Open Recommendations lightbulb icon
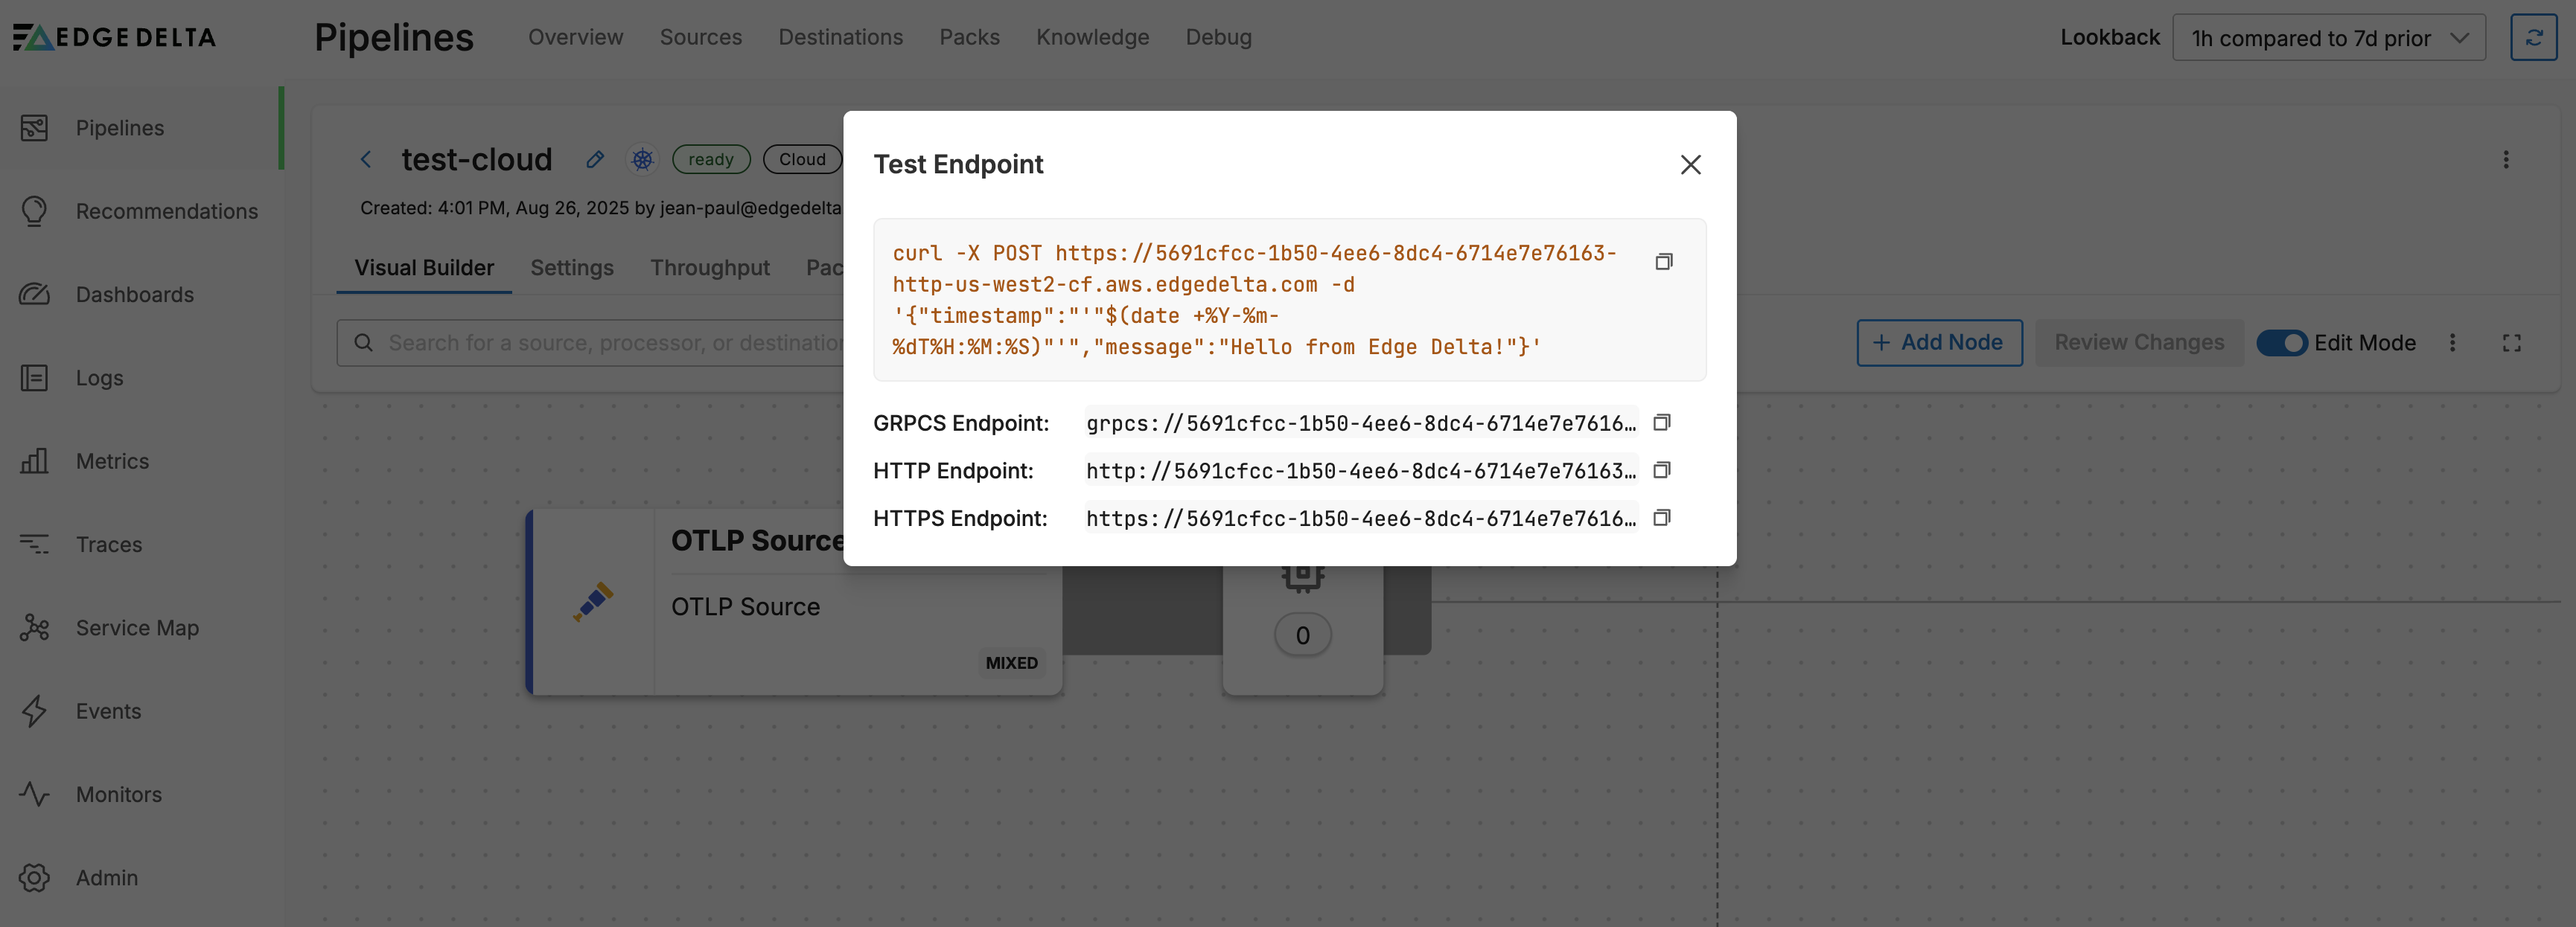This screenshot has height=927, width=2576. coord(34,211)
